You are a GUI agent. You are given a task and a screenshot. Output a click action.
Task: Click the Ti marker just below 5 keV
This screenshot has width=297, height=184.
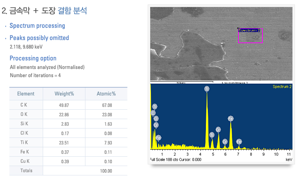[212, 135]
